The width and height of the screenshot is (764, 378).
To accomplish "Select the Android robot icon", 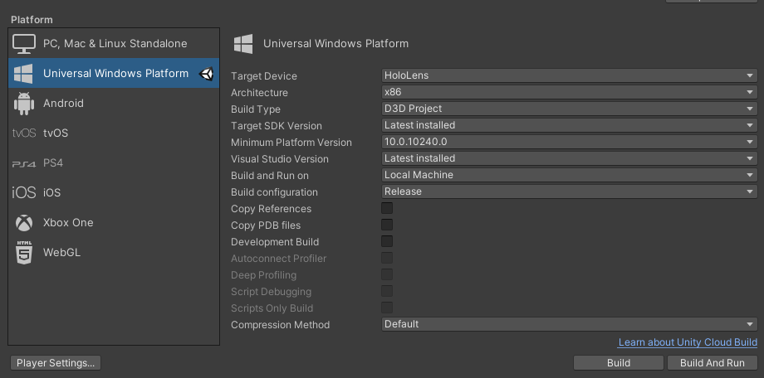I will tap(24, 103).
